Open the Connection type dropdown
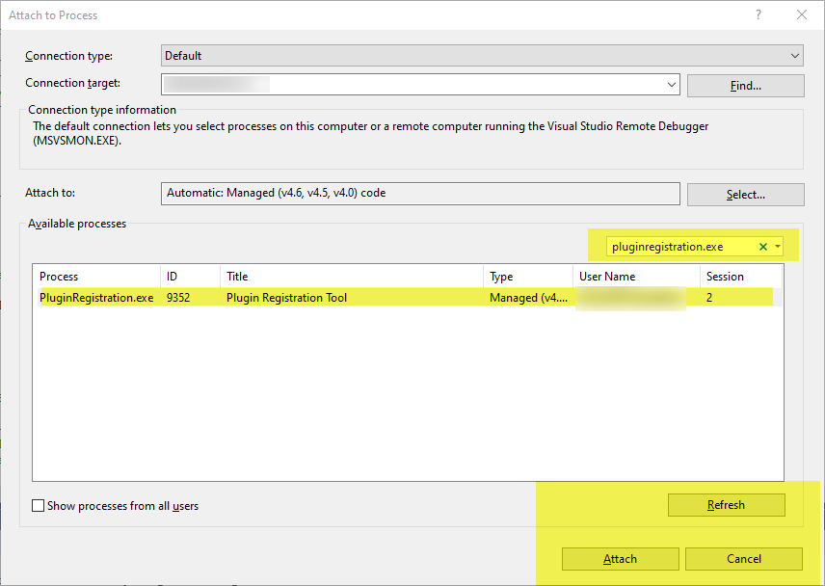This screenshot has width=825, height=586. [482, 56]
